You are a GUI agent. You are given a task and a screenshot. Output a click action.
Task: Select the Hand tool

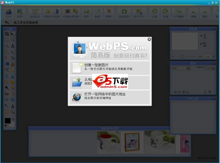(6, 111)
